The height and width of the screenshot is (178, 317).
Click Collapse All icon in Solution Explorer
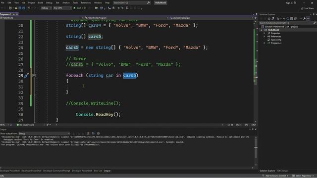tap(292, 19)
